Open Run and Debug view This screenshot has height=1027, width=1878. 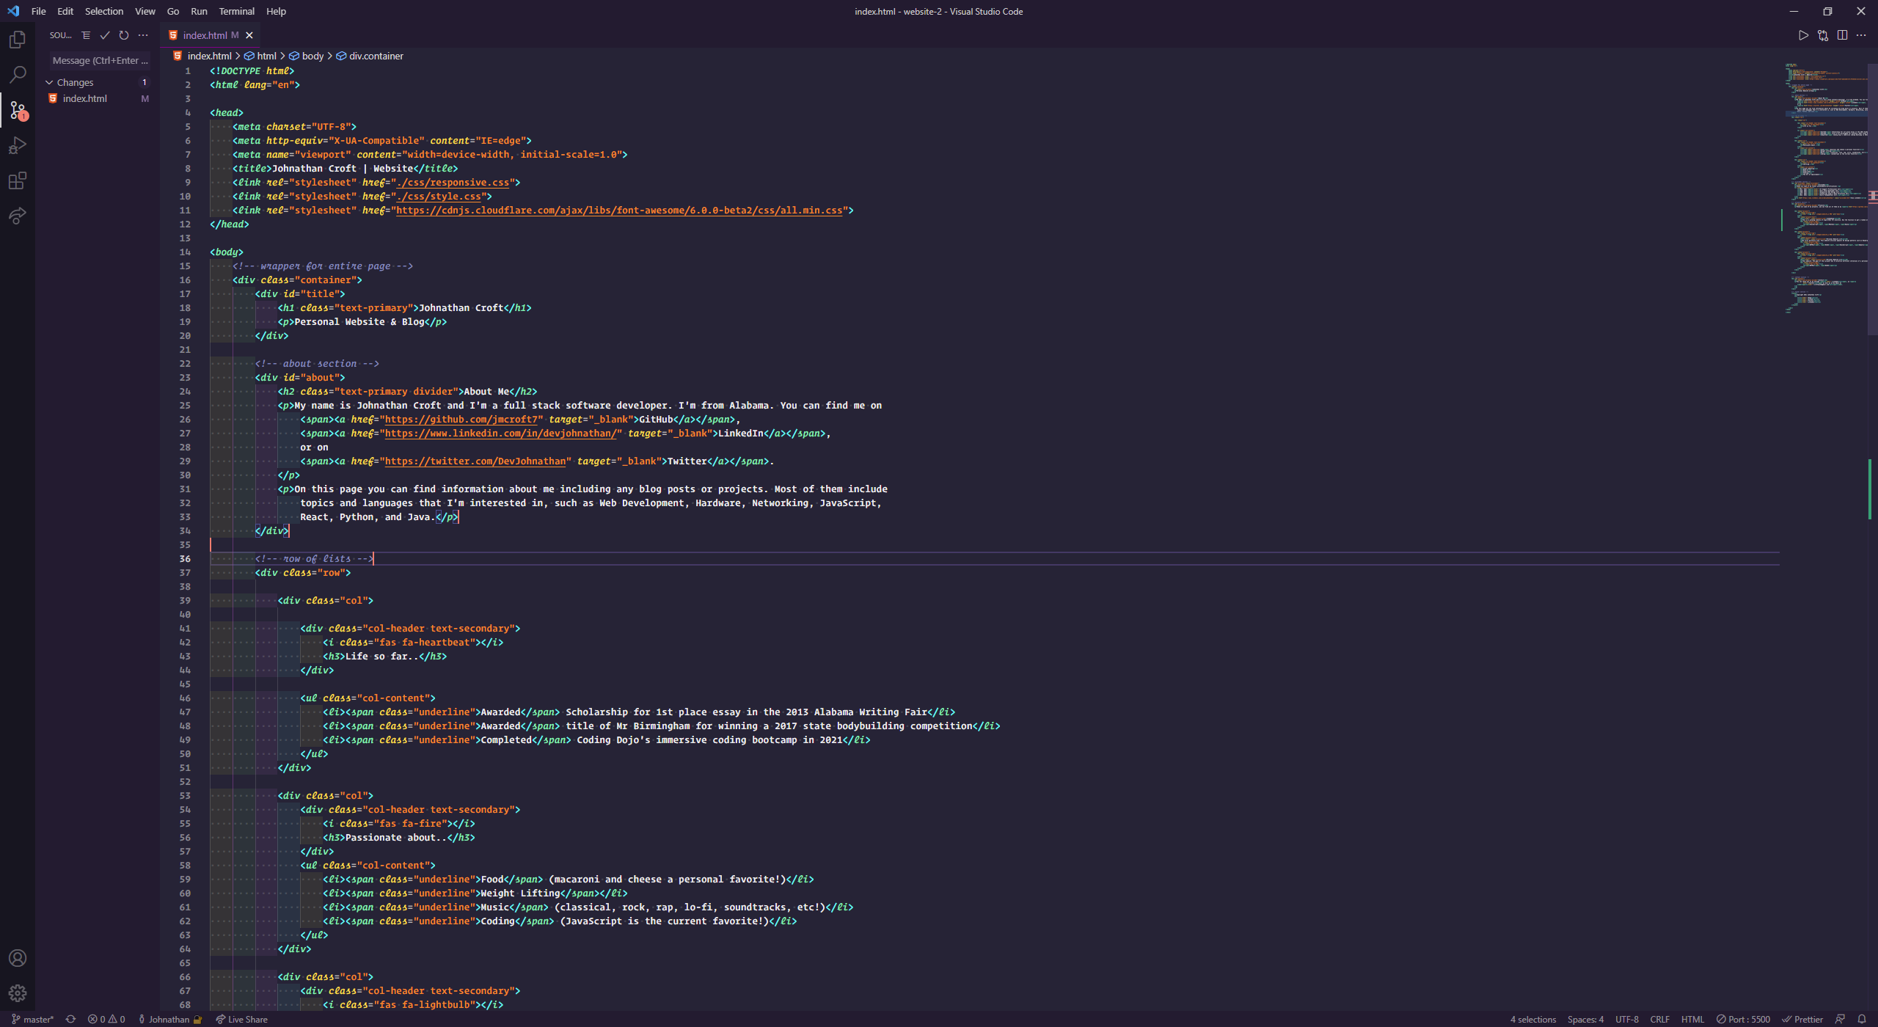tap(18, 145)
